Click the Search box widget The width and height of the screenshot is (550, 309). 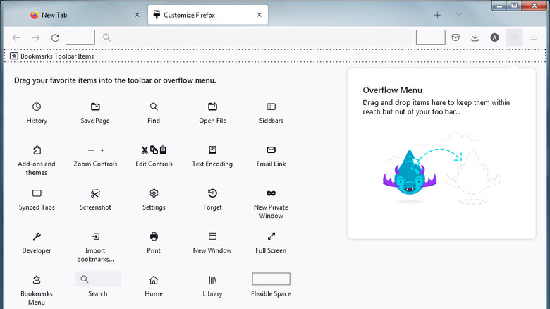(98, 279)
